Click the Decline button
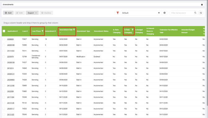Viewport: 208px width, 118px height. pyautogui.click(x=46, y=13)
